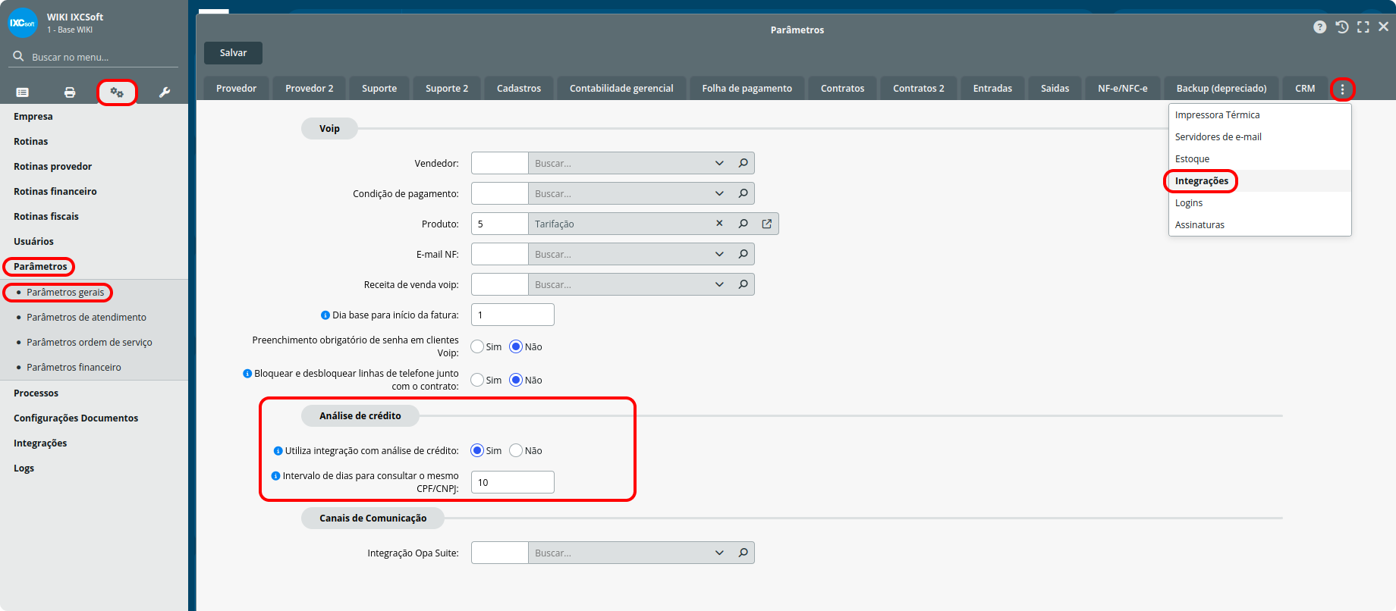Search E-mail NF with magnifier icon

click(x=744, y=254)
